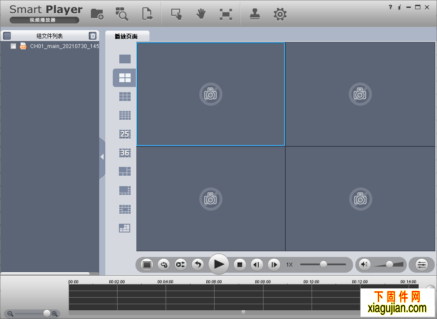Click the timeline horizontal scrollbar thumb

pyautogui.click(x=243, y=312)
